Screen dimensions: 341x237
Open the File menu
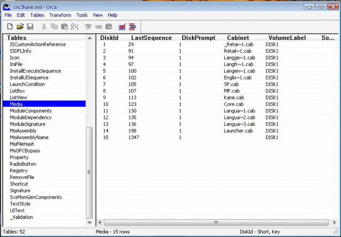tap(8, 15)
